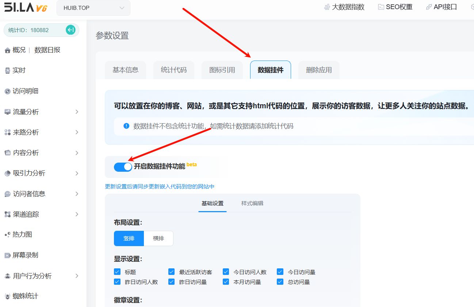Image resolution: width=474 pixels, height=307 pixels.
Task: Open the API接口 link
Action: pyautogui.click(x=441, y=7)
